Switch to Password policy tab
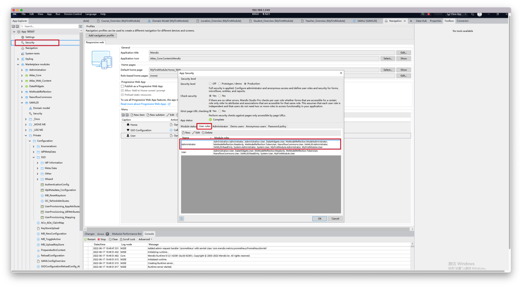The image size is (522, 287). click(277, 126)
